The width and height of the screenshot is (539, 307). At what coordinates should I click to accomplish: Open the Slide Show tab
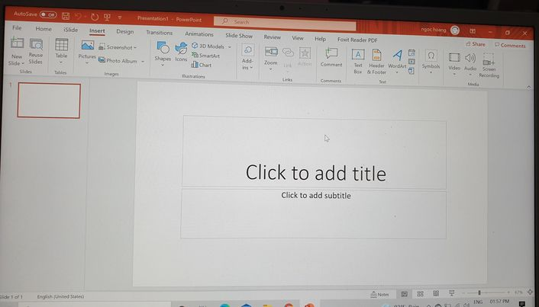pos(239,36)
